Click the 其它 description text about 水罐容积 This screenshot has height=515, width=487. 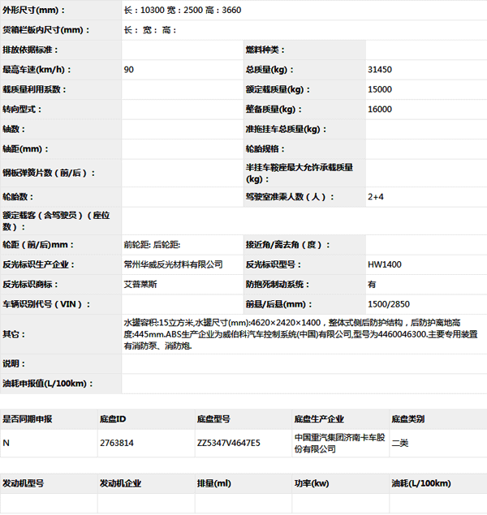(x=300, y=333)
